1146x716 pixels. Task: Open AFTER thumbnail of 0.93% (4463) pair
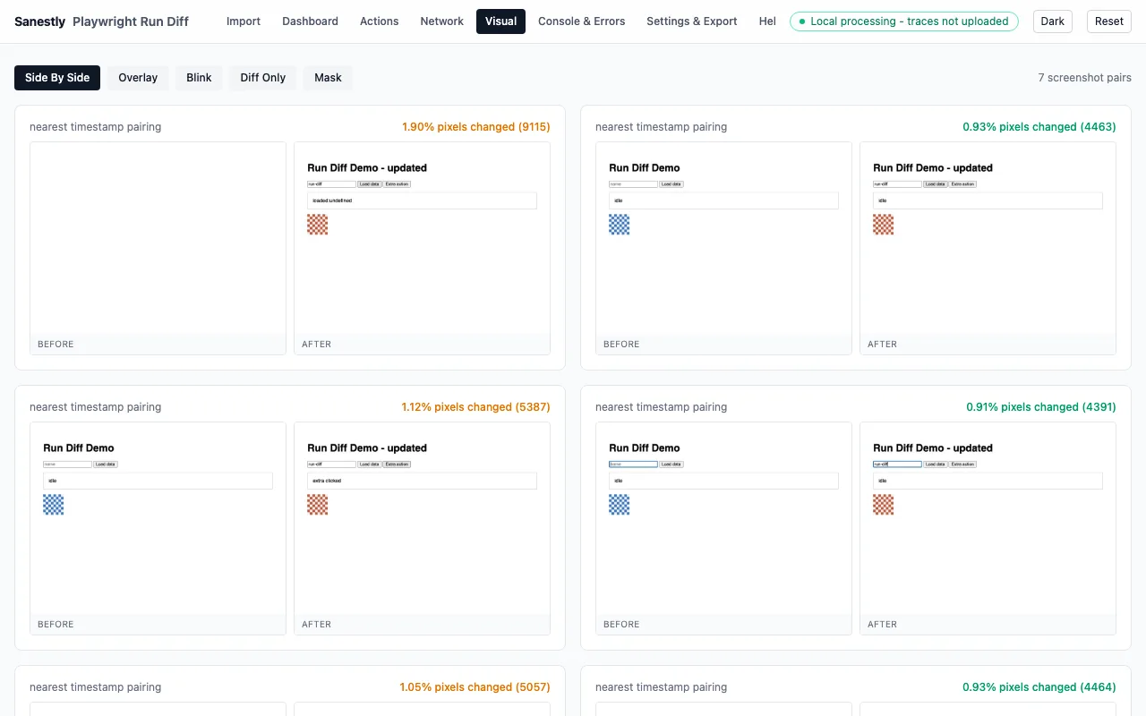click(x=988, y=248)
